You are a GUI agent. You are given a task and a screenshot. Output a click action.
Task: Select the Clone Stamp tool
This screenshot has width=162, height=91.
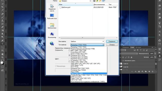click(2, 20)
